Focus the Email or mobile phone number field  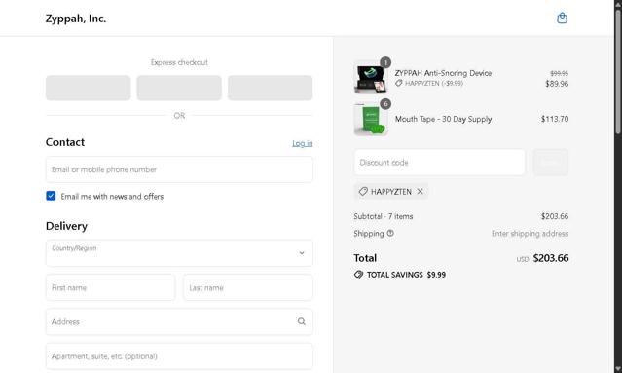click(179, 169)
